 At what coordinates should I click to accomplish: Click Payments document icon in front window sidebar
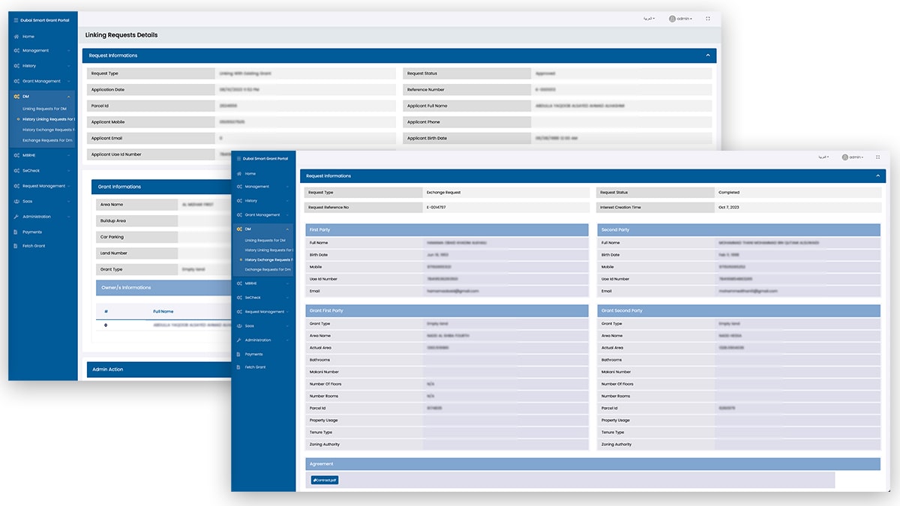238,354
